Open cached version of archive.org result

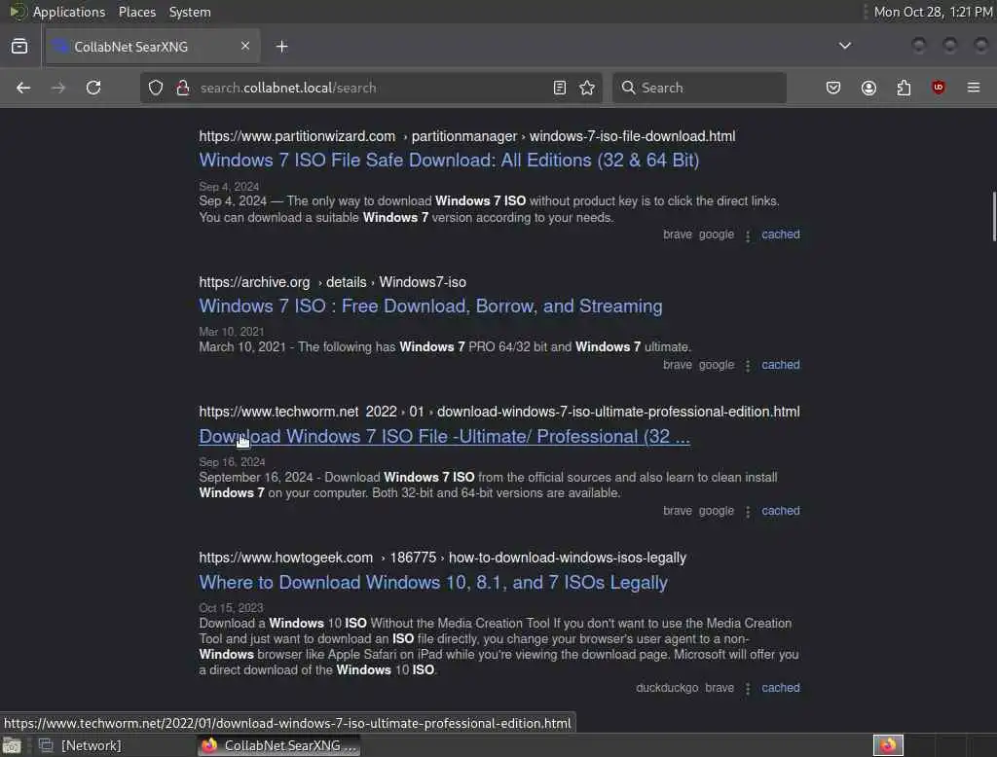tap(781, 365)
